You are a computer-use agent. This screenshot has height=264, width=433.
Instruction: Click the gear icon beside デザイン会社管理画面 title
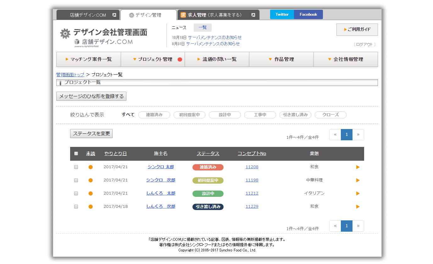(65, 34)
